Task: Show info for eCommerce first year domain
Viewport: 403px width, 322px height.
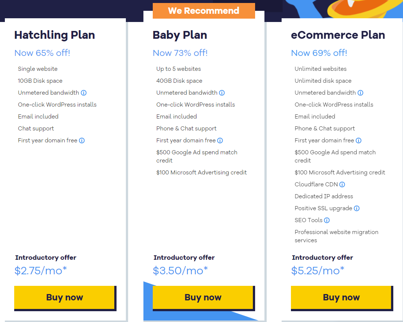Action: pos(359,141)
